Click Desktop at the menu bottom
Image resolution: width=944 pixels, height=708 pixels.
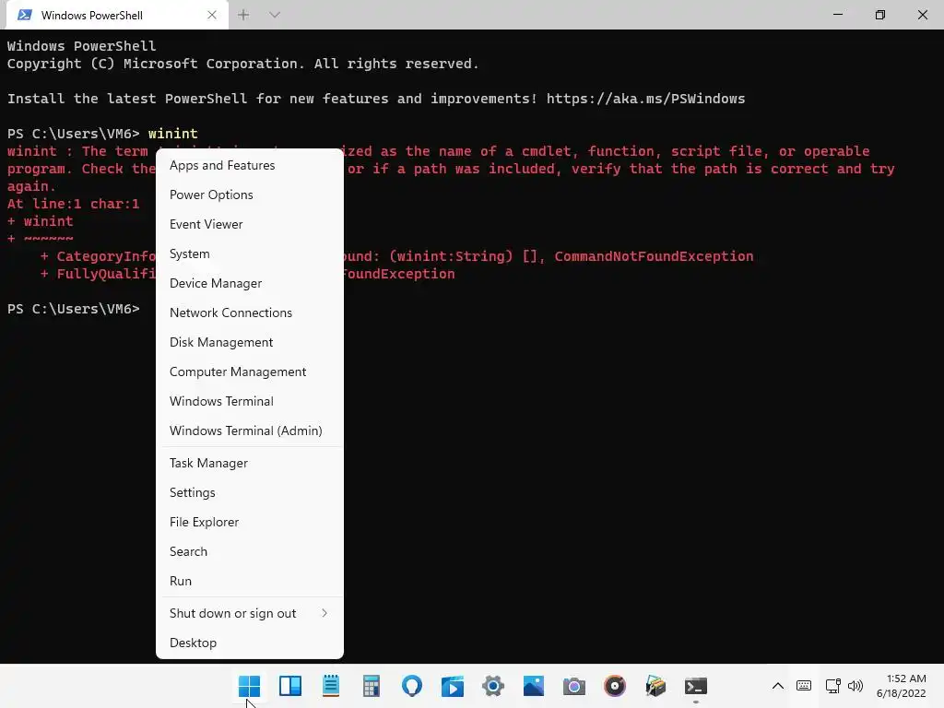point(249,643)
